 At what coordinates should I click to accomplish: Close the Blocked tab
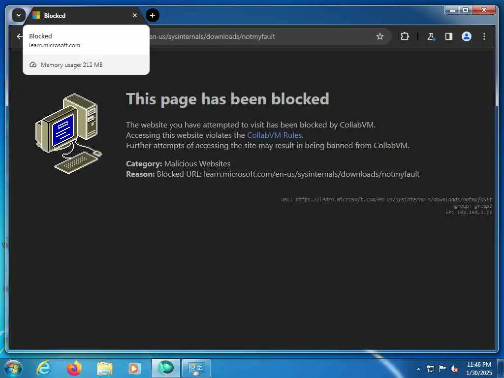pos(135,15)
